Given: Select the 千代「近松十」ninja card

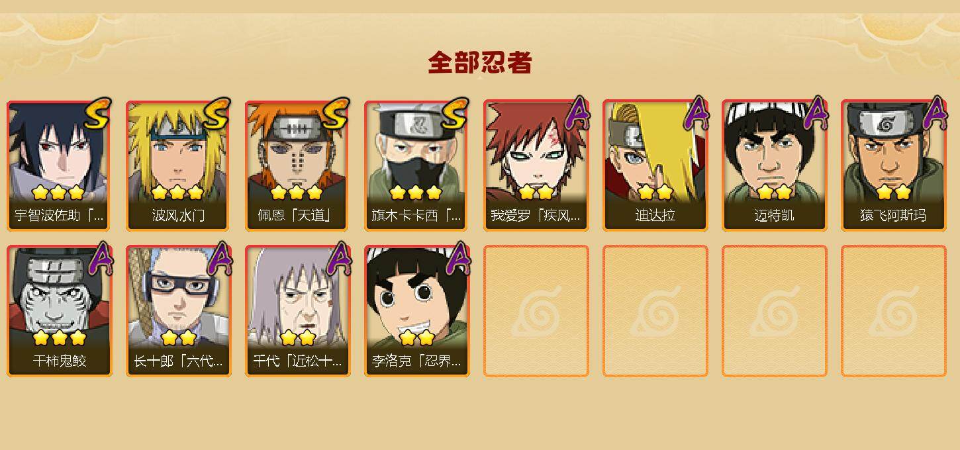Looking at the screenshot, I should [x=298, y=311].
